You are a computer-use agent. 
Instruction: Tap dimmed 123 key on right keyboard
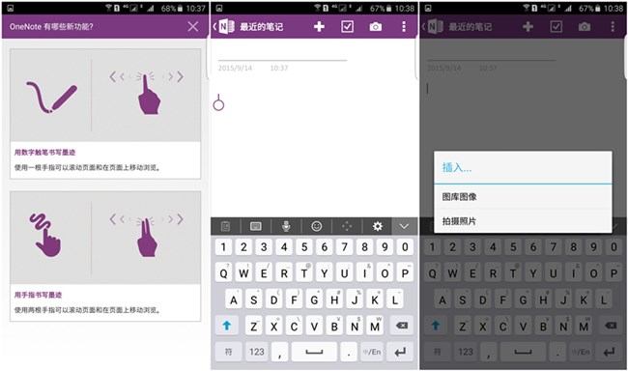[x=466, y=353]
